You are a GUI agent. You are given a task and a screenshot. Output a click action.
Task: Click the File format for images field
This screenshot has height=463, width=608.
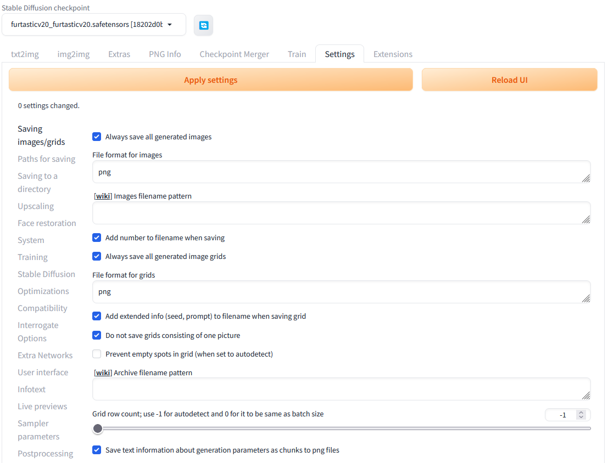341,172
